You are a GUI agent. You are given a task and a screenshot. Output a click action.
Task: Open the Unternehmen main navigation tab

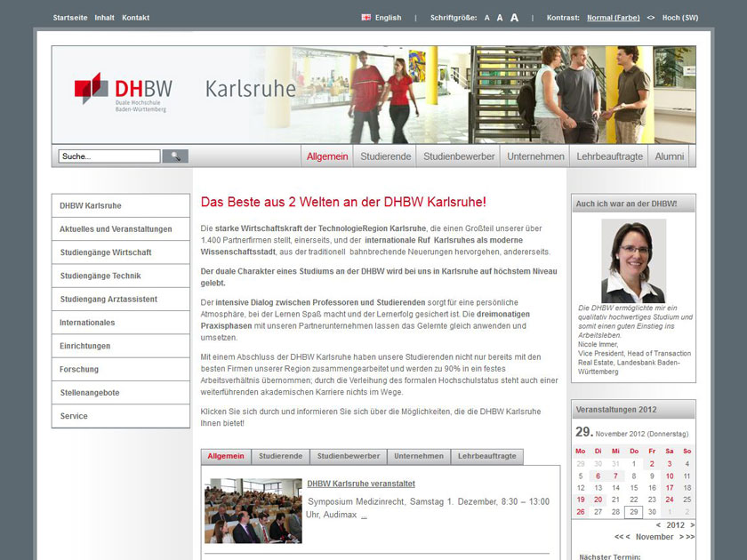tap(535, 156)
